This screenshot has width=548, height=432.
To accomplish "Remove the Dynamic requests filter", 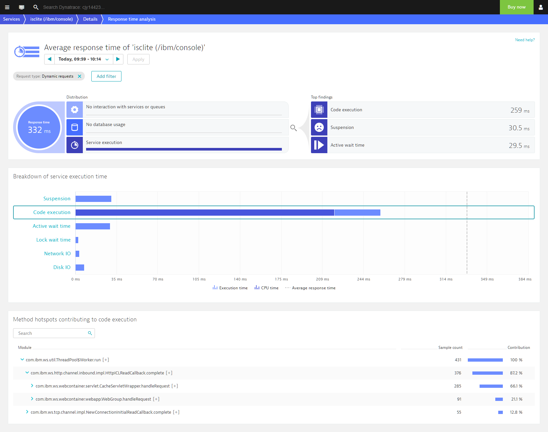I will click(80, 76).
